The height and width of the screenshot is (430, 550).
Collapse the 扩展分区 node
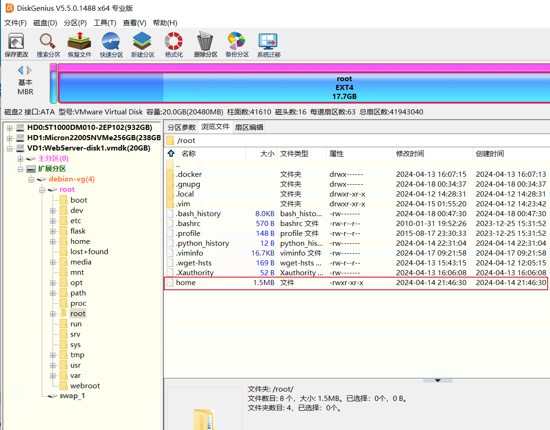(20, 169)
